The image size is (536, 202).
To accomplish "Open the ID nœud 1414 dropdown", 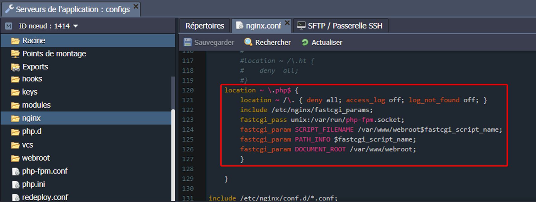I will 76,26.
